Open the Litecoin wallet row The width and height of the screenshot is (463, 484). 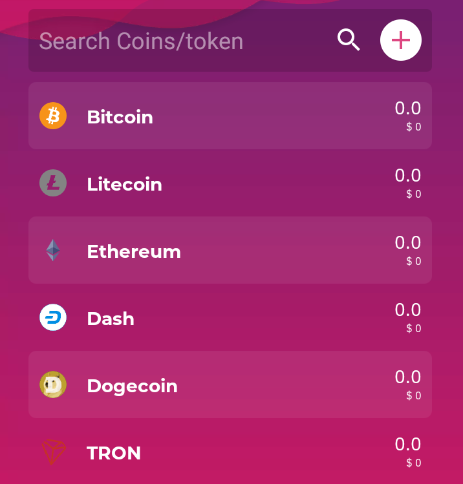[x=230, y=183]
